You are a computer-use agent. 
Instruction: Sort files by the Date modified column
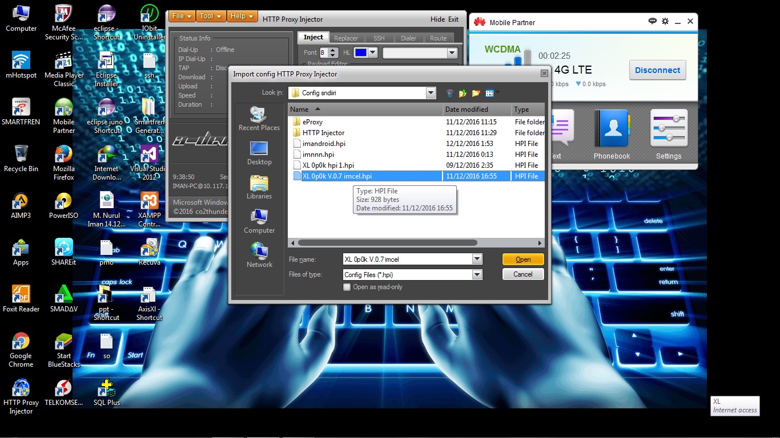point(477,109)
